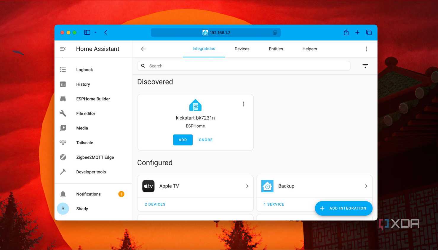Open the Notifications bell icon
The height and width of the screenshot is (250, 438).
coord(63,194)
